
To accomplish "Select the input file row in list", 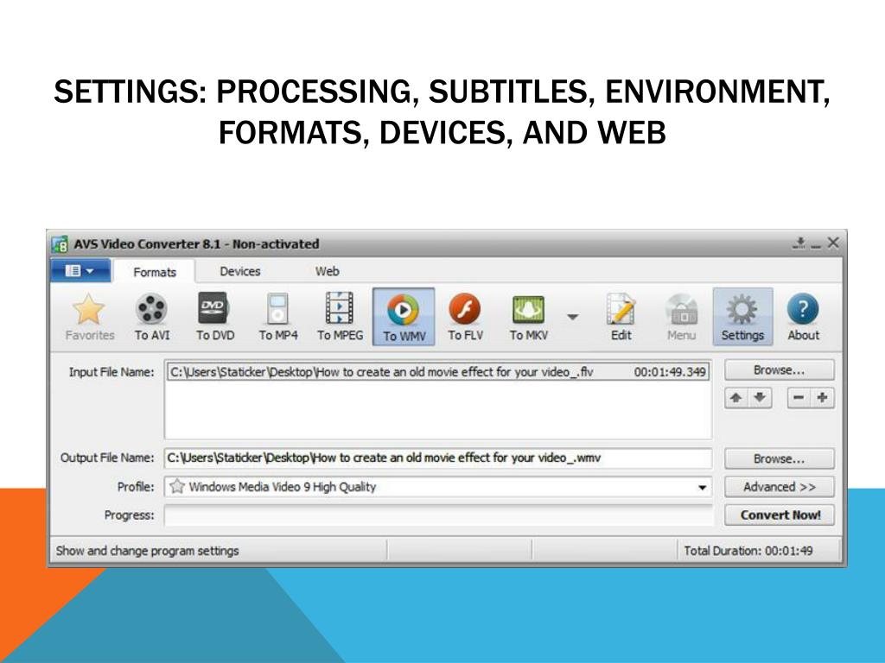I will coord(438,372).
